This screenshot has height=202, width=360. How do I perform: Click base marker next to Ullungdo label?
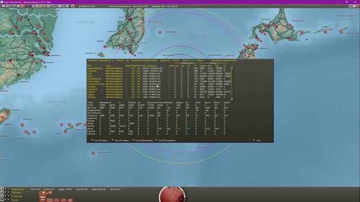point(160,33)
